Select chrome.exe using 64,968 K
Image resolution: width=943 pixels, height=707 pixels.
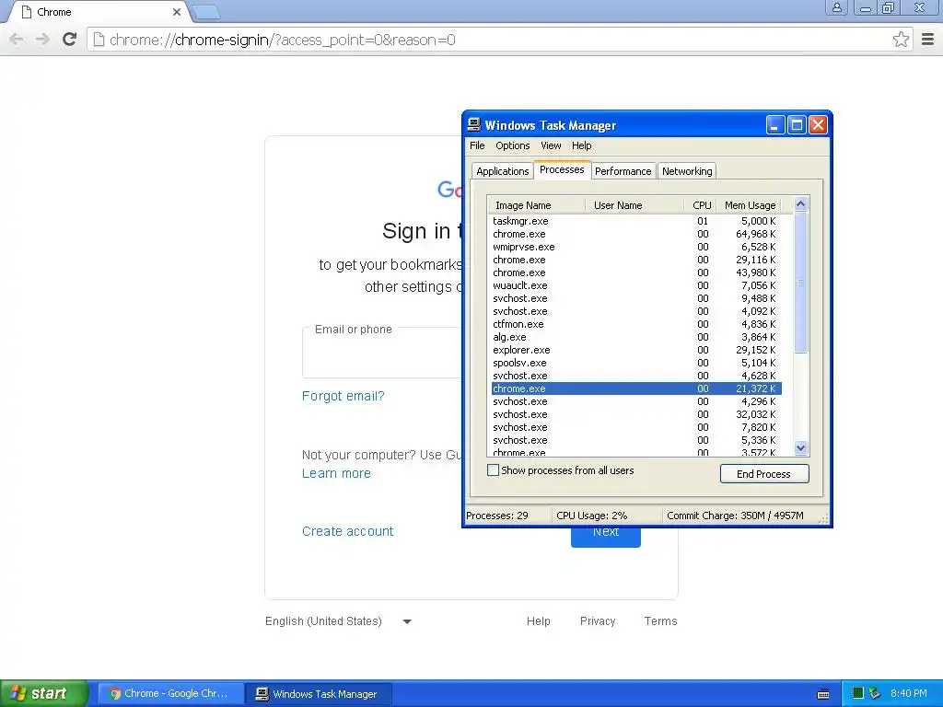636,234
